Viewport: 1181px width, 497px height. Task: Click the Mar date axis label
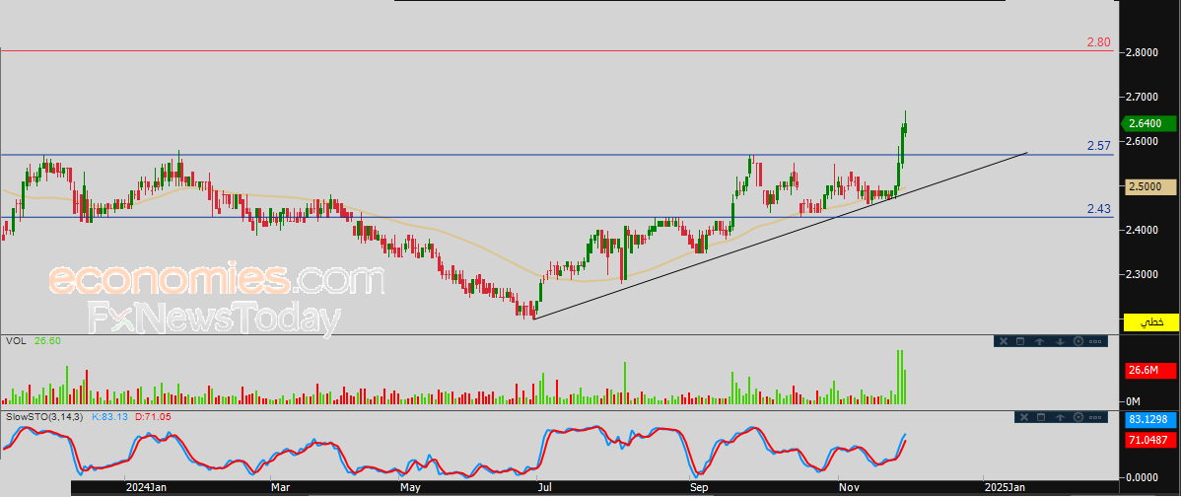(x=280, y=487)
